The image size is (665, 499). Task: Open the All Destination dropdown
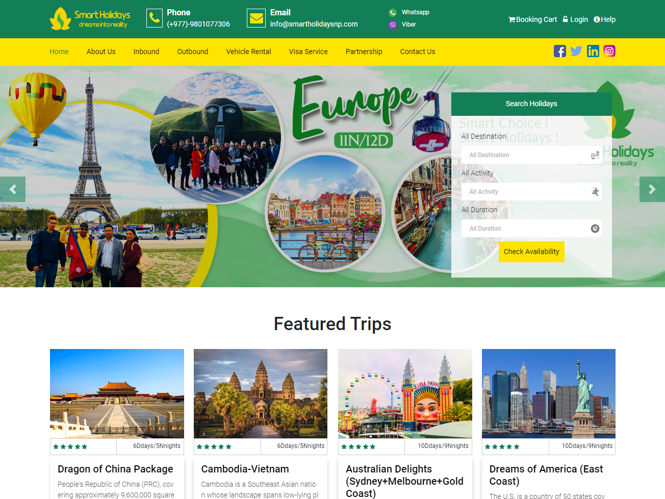(x=531, y=155)
